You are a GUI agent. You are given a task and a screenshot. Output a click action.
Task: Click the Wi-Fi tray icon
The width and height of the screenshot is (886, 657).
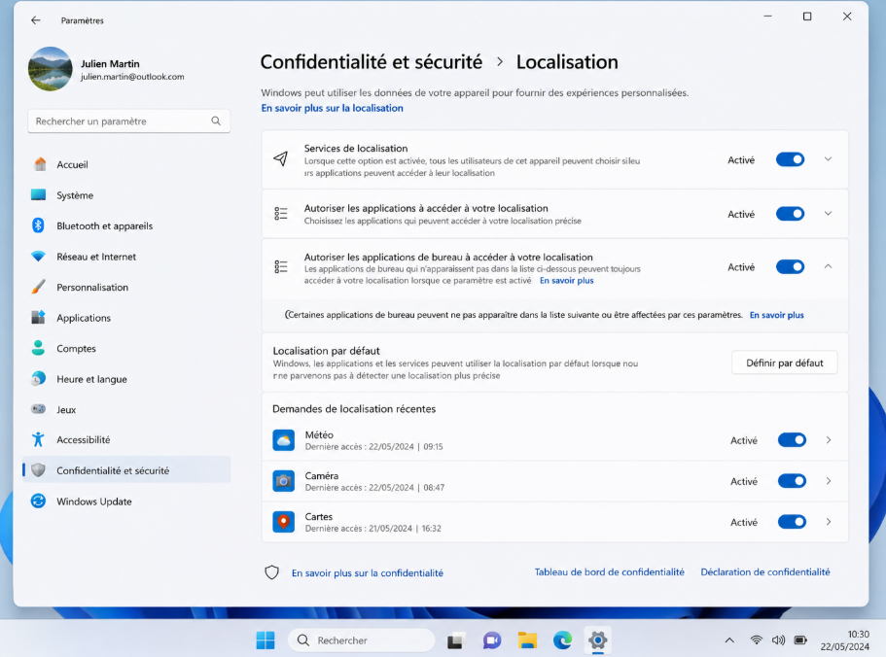coord(756,640)
